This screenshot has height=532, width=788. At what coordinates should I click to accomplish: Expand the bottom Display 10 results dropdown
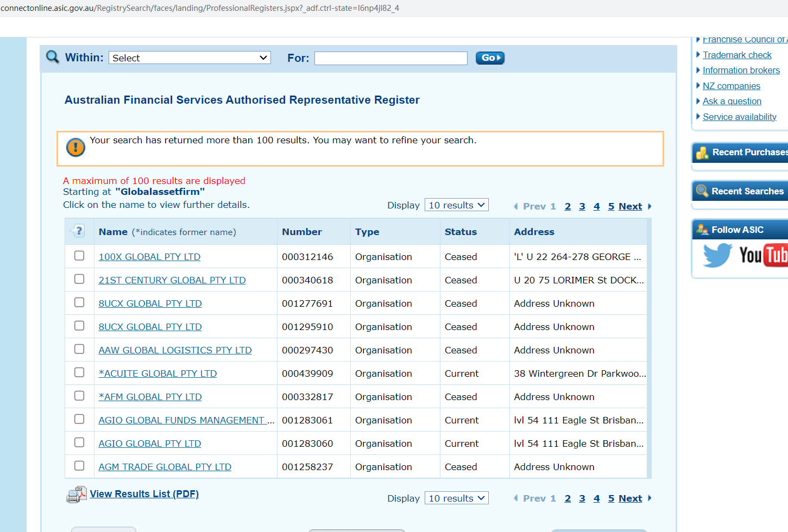click(x=456, y=498)
